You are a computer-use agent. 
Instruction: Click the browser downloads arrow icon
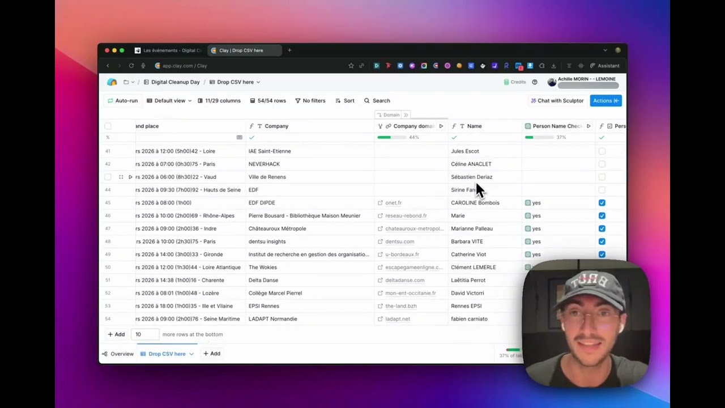pyautogui.click(x=553, y=66)
